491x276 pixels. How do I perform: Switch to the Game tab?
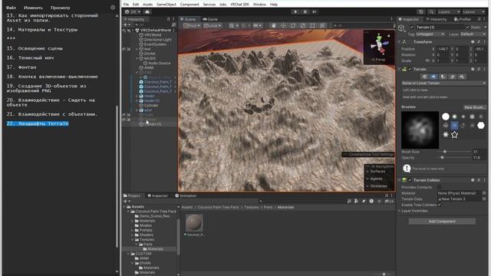click(210, 19)
